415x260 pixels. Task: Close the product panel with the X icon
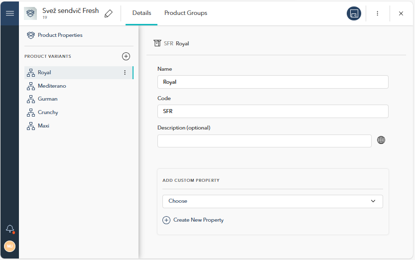[401, 13]
